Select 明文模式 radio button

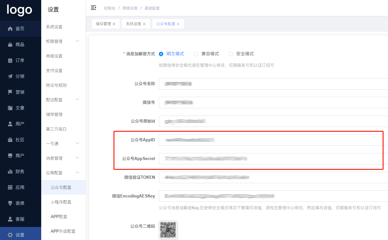click(161, 54)
